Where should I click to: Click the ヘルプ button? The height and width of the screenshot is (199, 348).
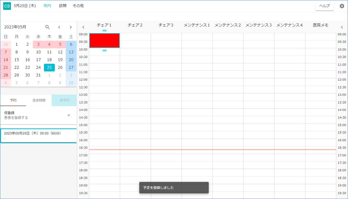click(325, 6)
